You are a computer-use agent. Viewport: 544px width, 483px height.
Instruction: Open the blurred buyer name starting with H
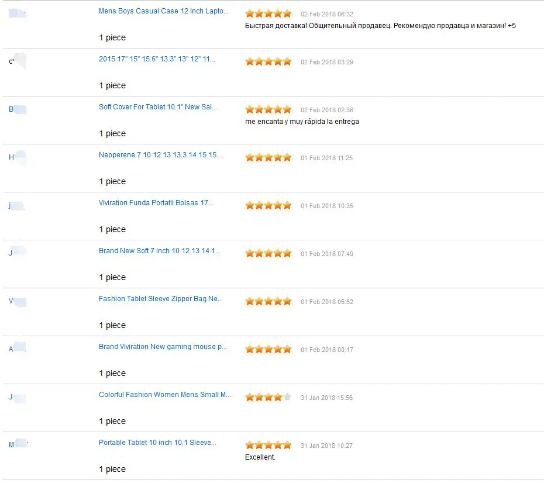[18, 157]
